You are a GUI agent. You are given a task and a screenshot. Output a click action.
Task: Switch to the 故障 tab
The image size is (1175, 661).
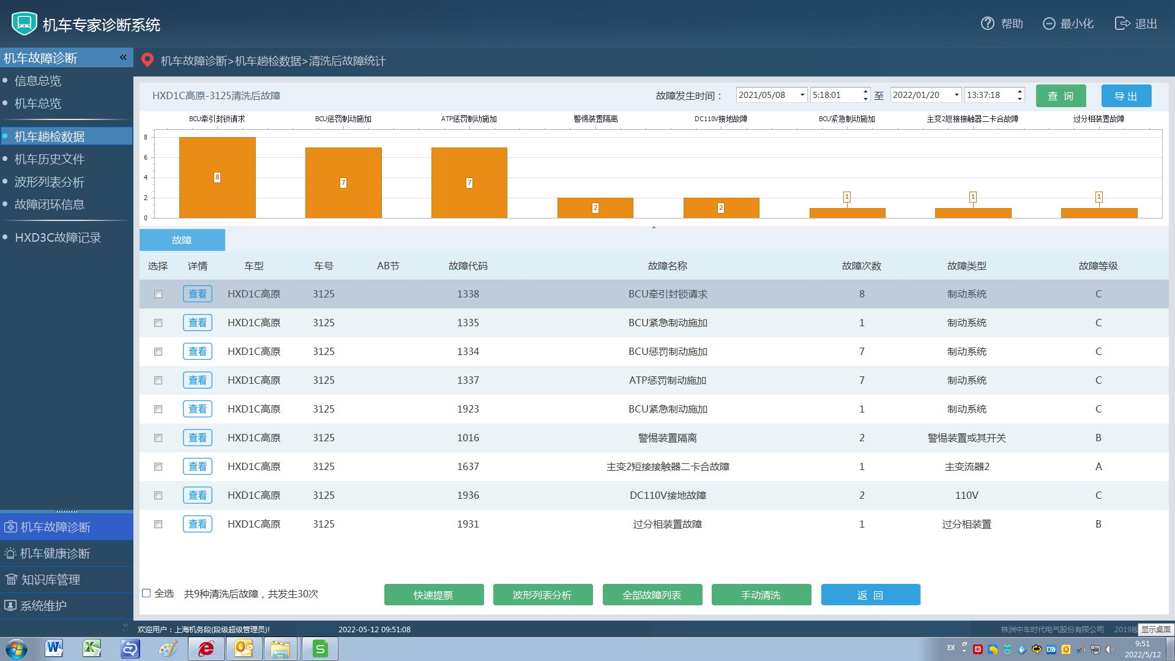182,240
